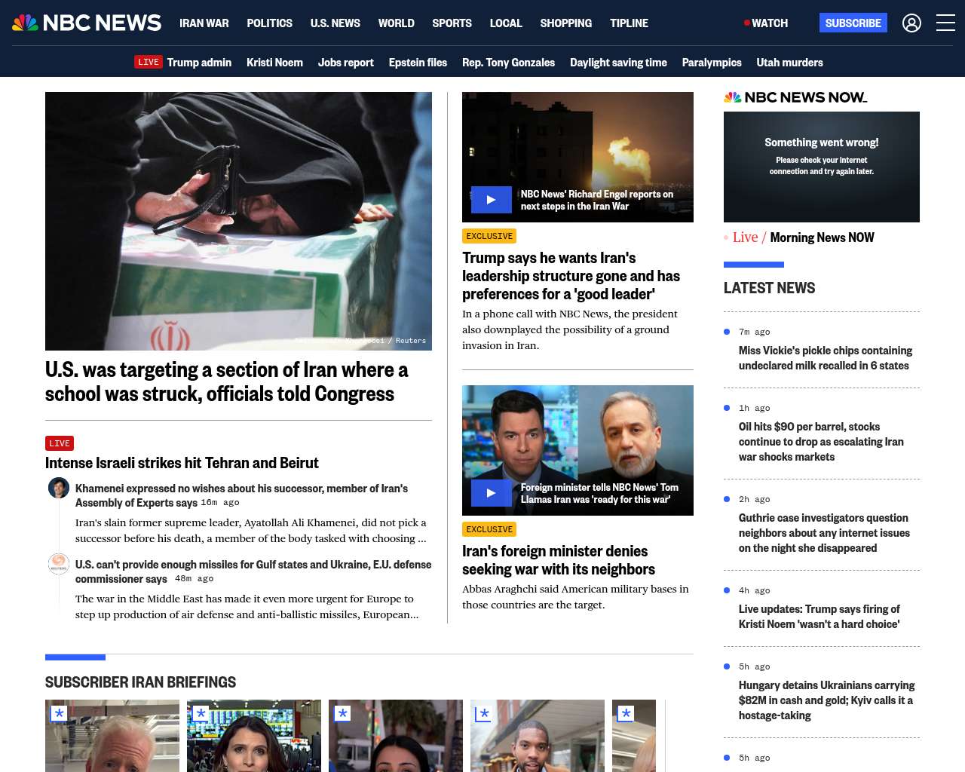Viewport: 965px width, 772px height.
Task: Open the Shopping section
Action: [x=566, y=23]
